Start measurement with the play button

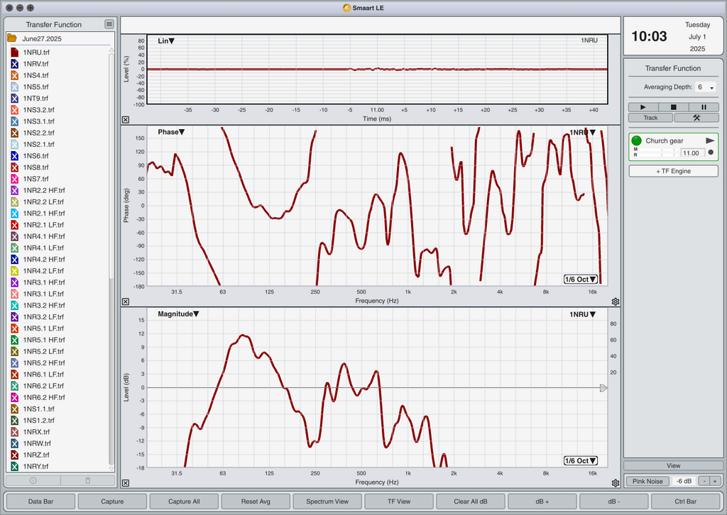643,107
